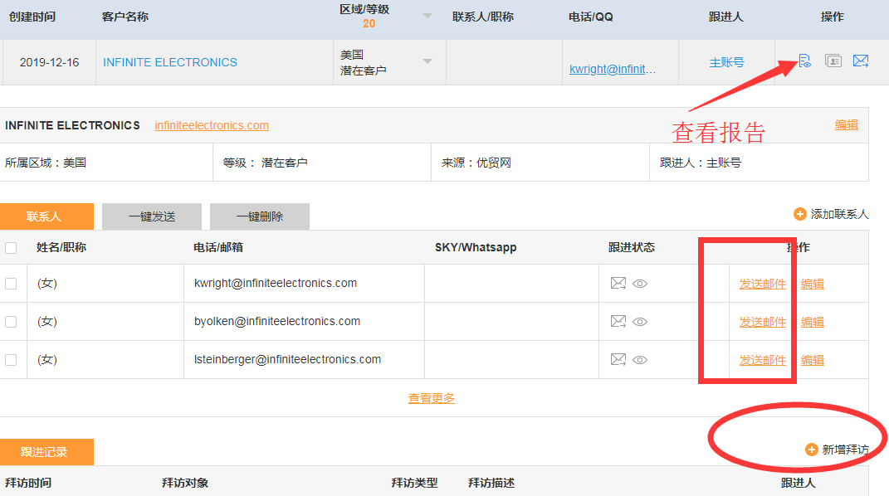Click the 电话/邮箱 column header

pos(218,247)
